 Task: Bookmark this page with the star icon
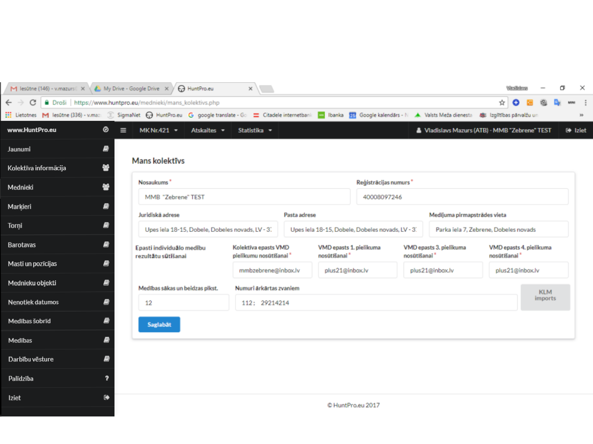tap(502, 103)
